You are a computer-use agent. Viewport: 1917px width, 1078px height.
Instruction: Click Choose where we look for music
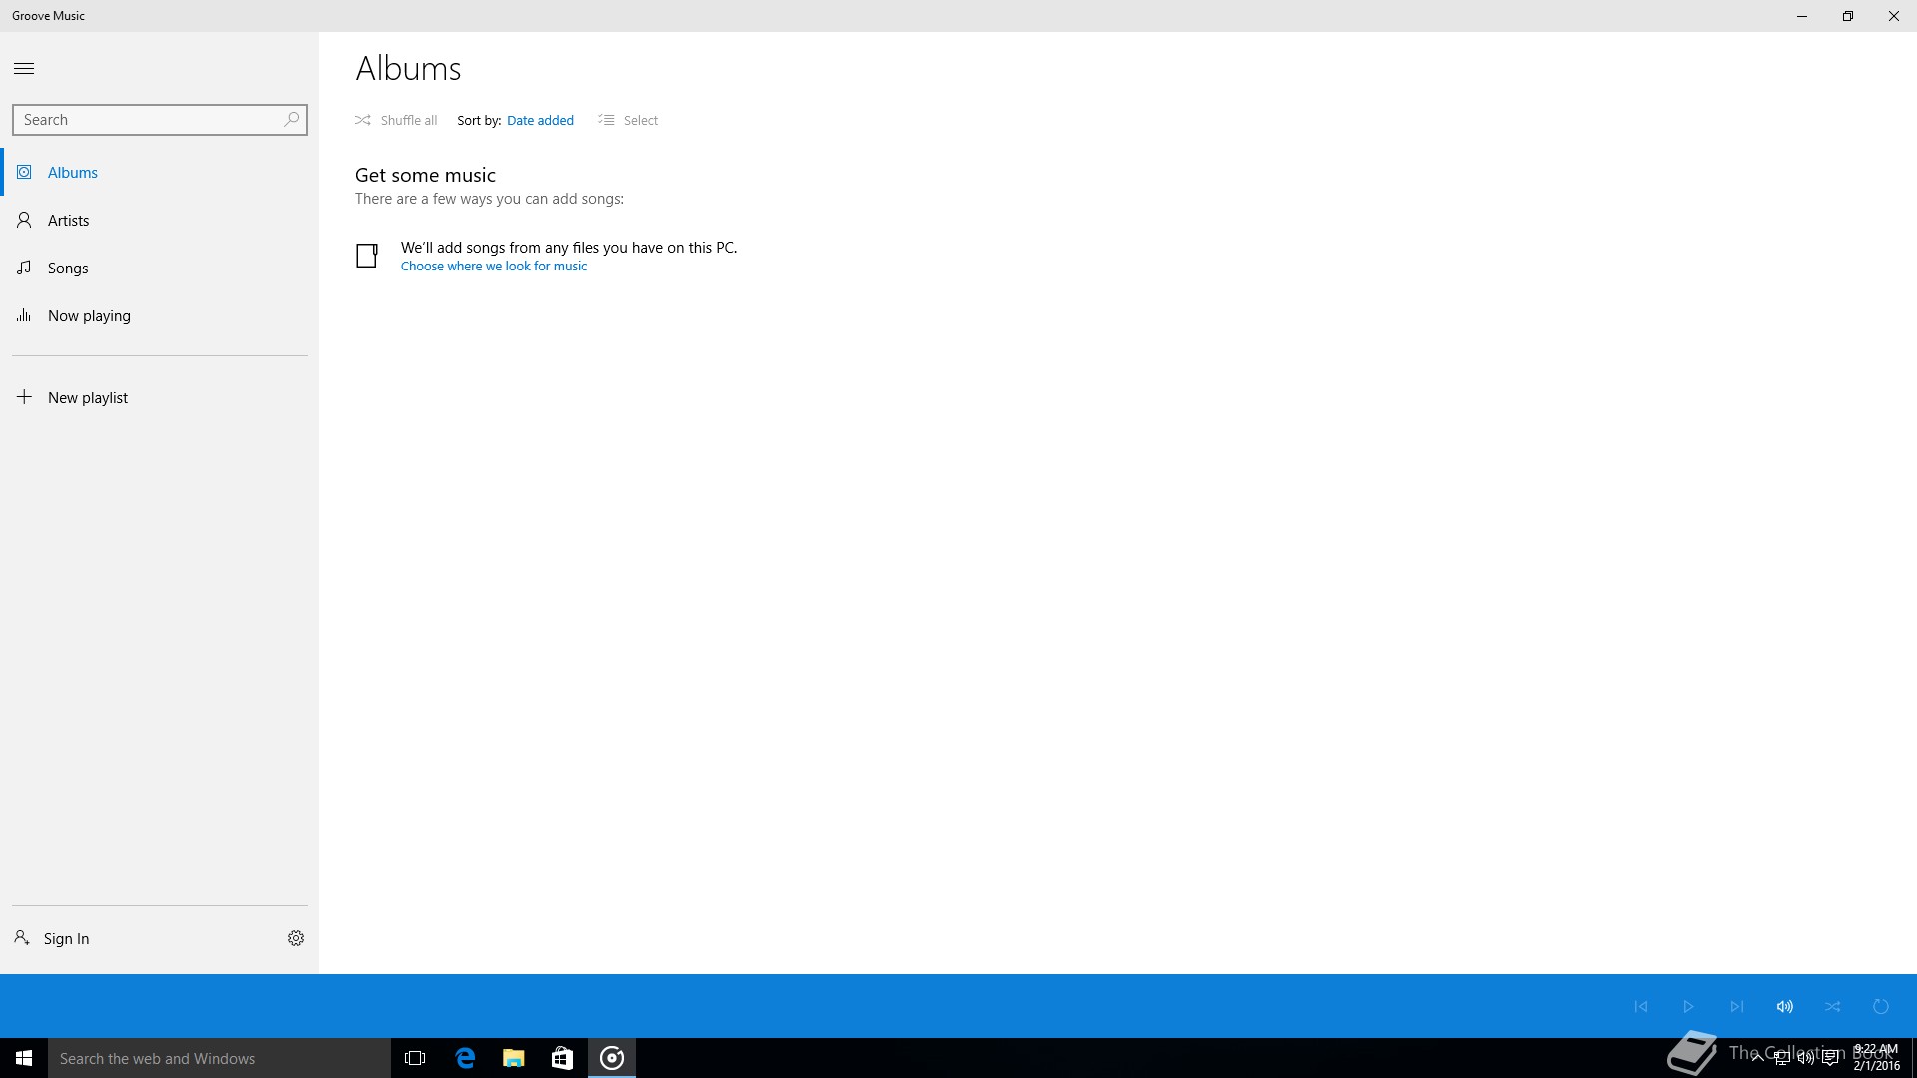click(x=494, y=267)
